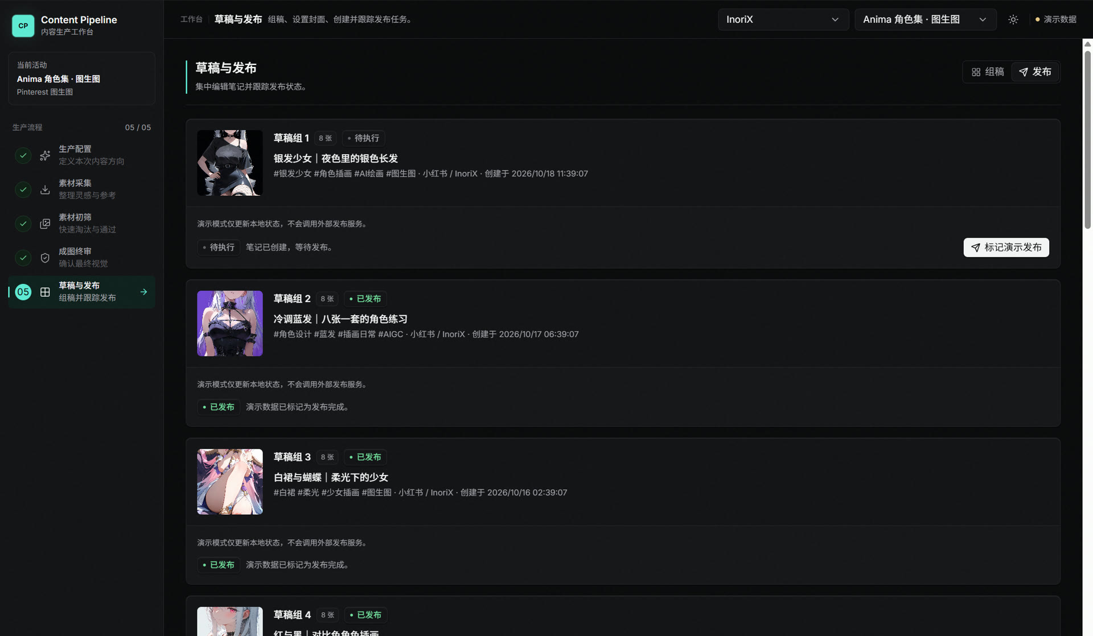This screenshot has width=1093, height=636.
Task: Click the 已发布 badge beside 草稿组 2 title
Action: (x=365, y=299)
